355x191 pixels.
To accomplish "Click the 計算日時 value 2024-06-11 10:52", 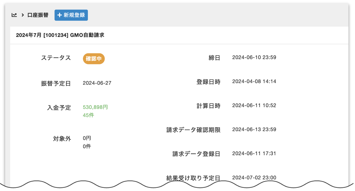I will point(254,105).
